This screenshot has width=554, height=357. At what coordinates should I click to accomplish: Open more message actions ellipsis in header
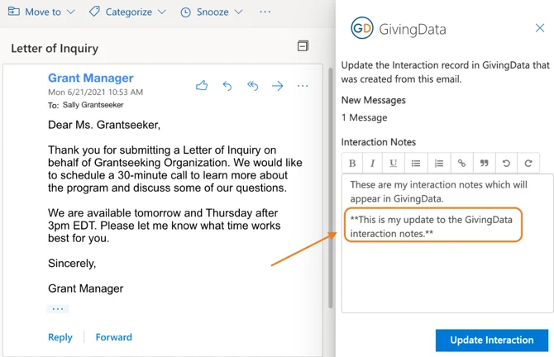[x=303, y=86]
